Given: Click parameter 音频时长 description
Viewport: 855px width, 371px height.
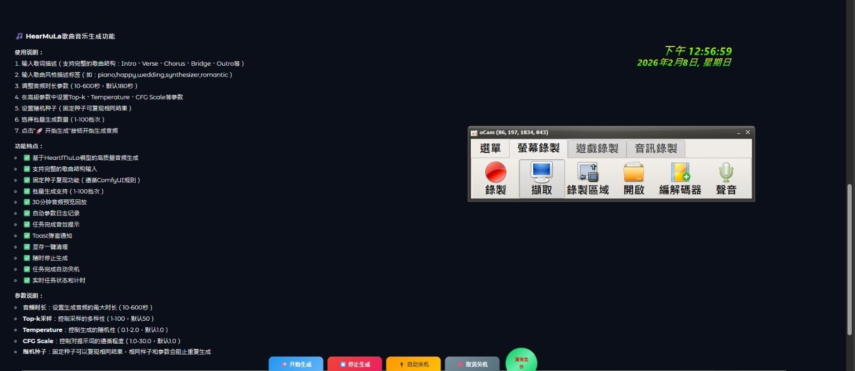Looking at the screenshot, I should pyautogui.click(x=88, y=307).
